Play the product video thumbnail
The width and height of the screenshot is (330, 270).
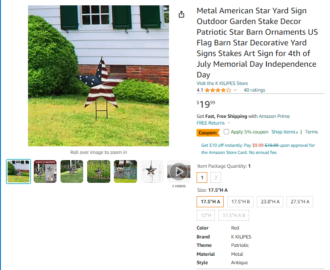tap(179, 172)
